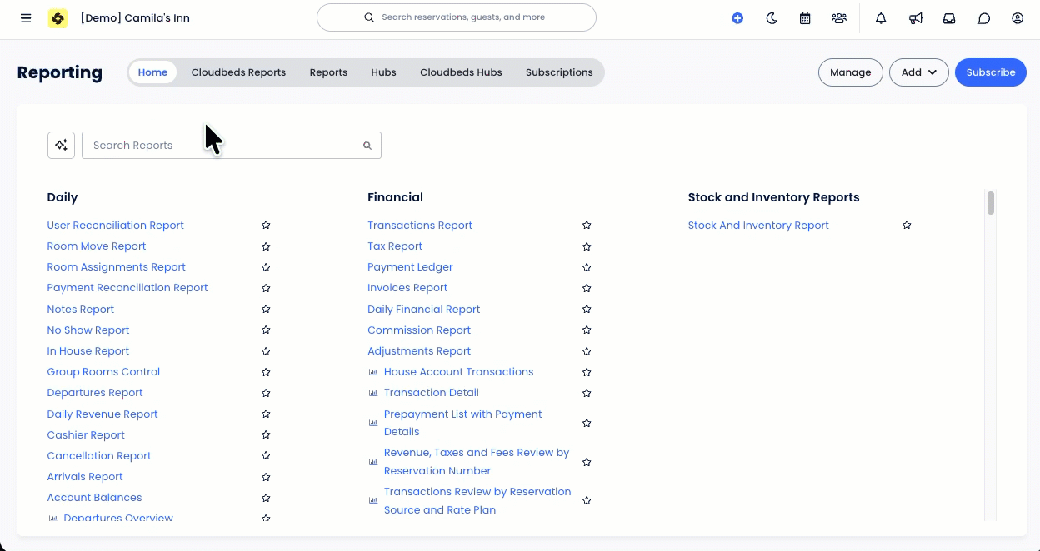Switch to the Subscriptions tab
Image resolution: width=1040 pixels, height=551 pixels.
click(x=559, y=72)
